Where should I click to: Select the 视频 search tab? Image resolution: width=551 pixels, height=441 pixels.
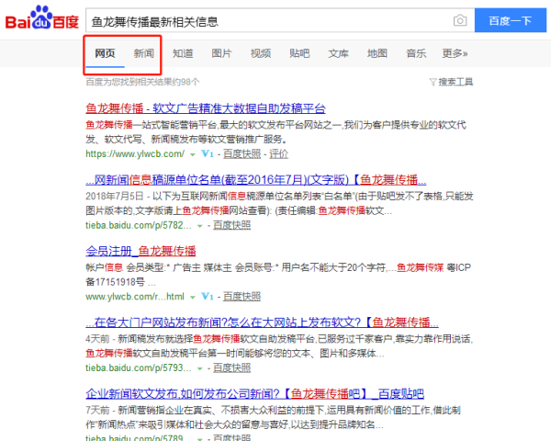[x=261, y=53]
